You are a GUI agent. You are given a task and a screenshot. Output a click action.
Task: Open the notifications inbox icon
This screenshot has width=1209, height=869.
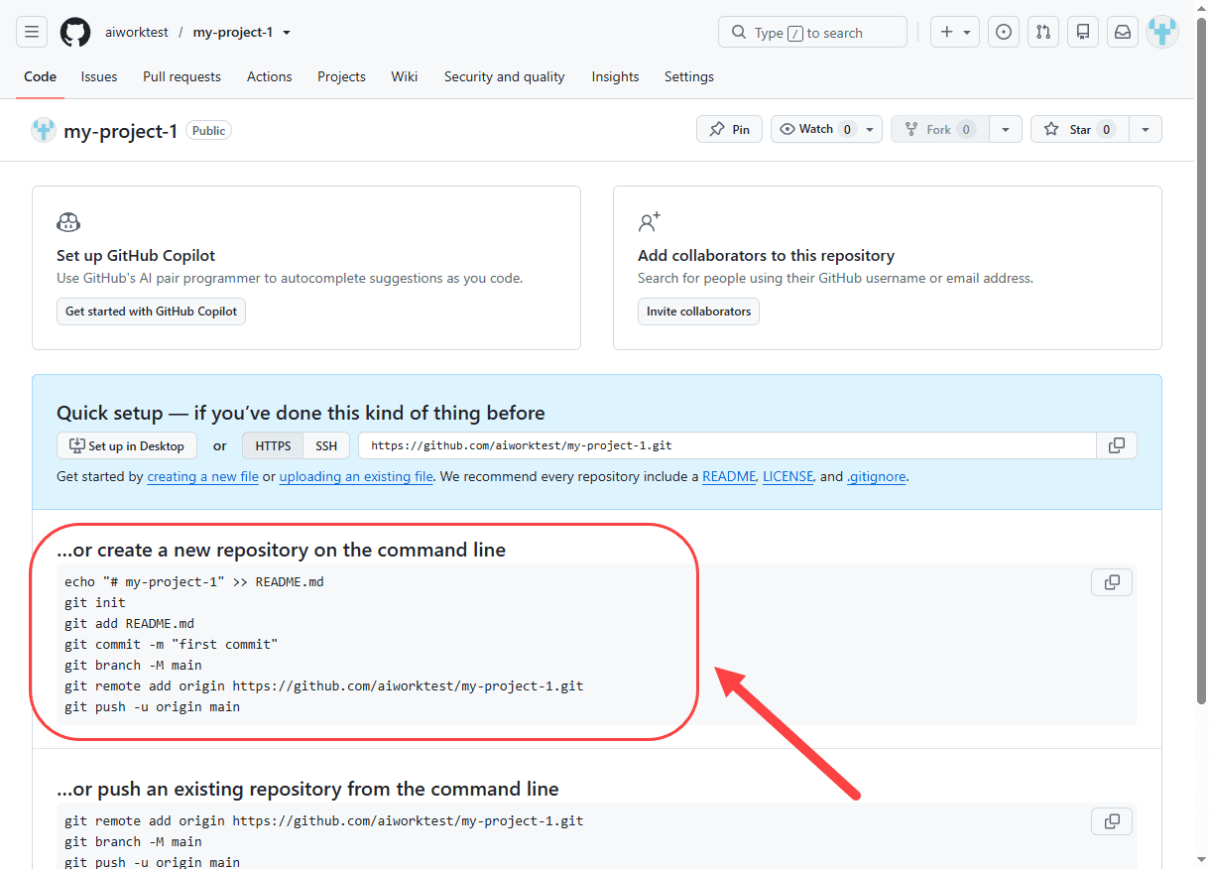pyautogui.click(x=1123, y=32)
